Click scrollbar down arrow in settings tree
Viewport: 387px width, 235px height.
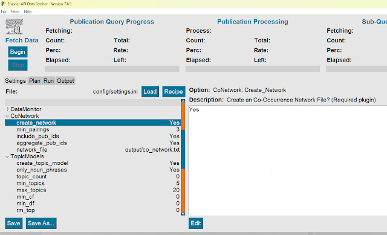click(183, 214)
